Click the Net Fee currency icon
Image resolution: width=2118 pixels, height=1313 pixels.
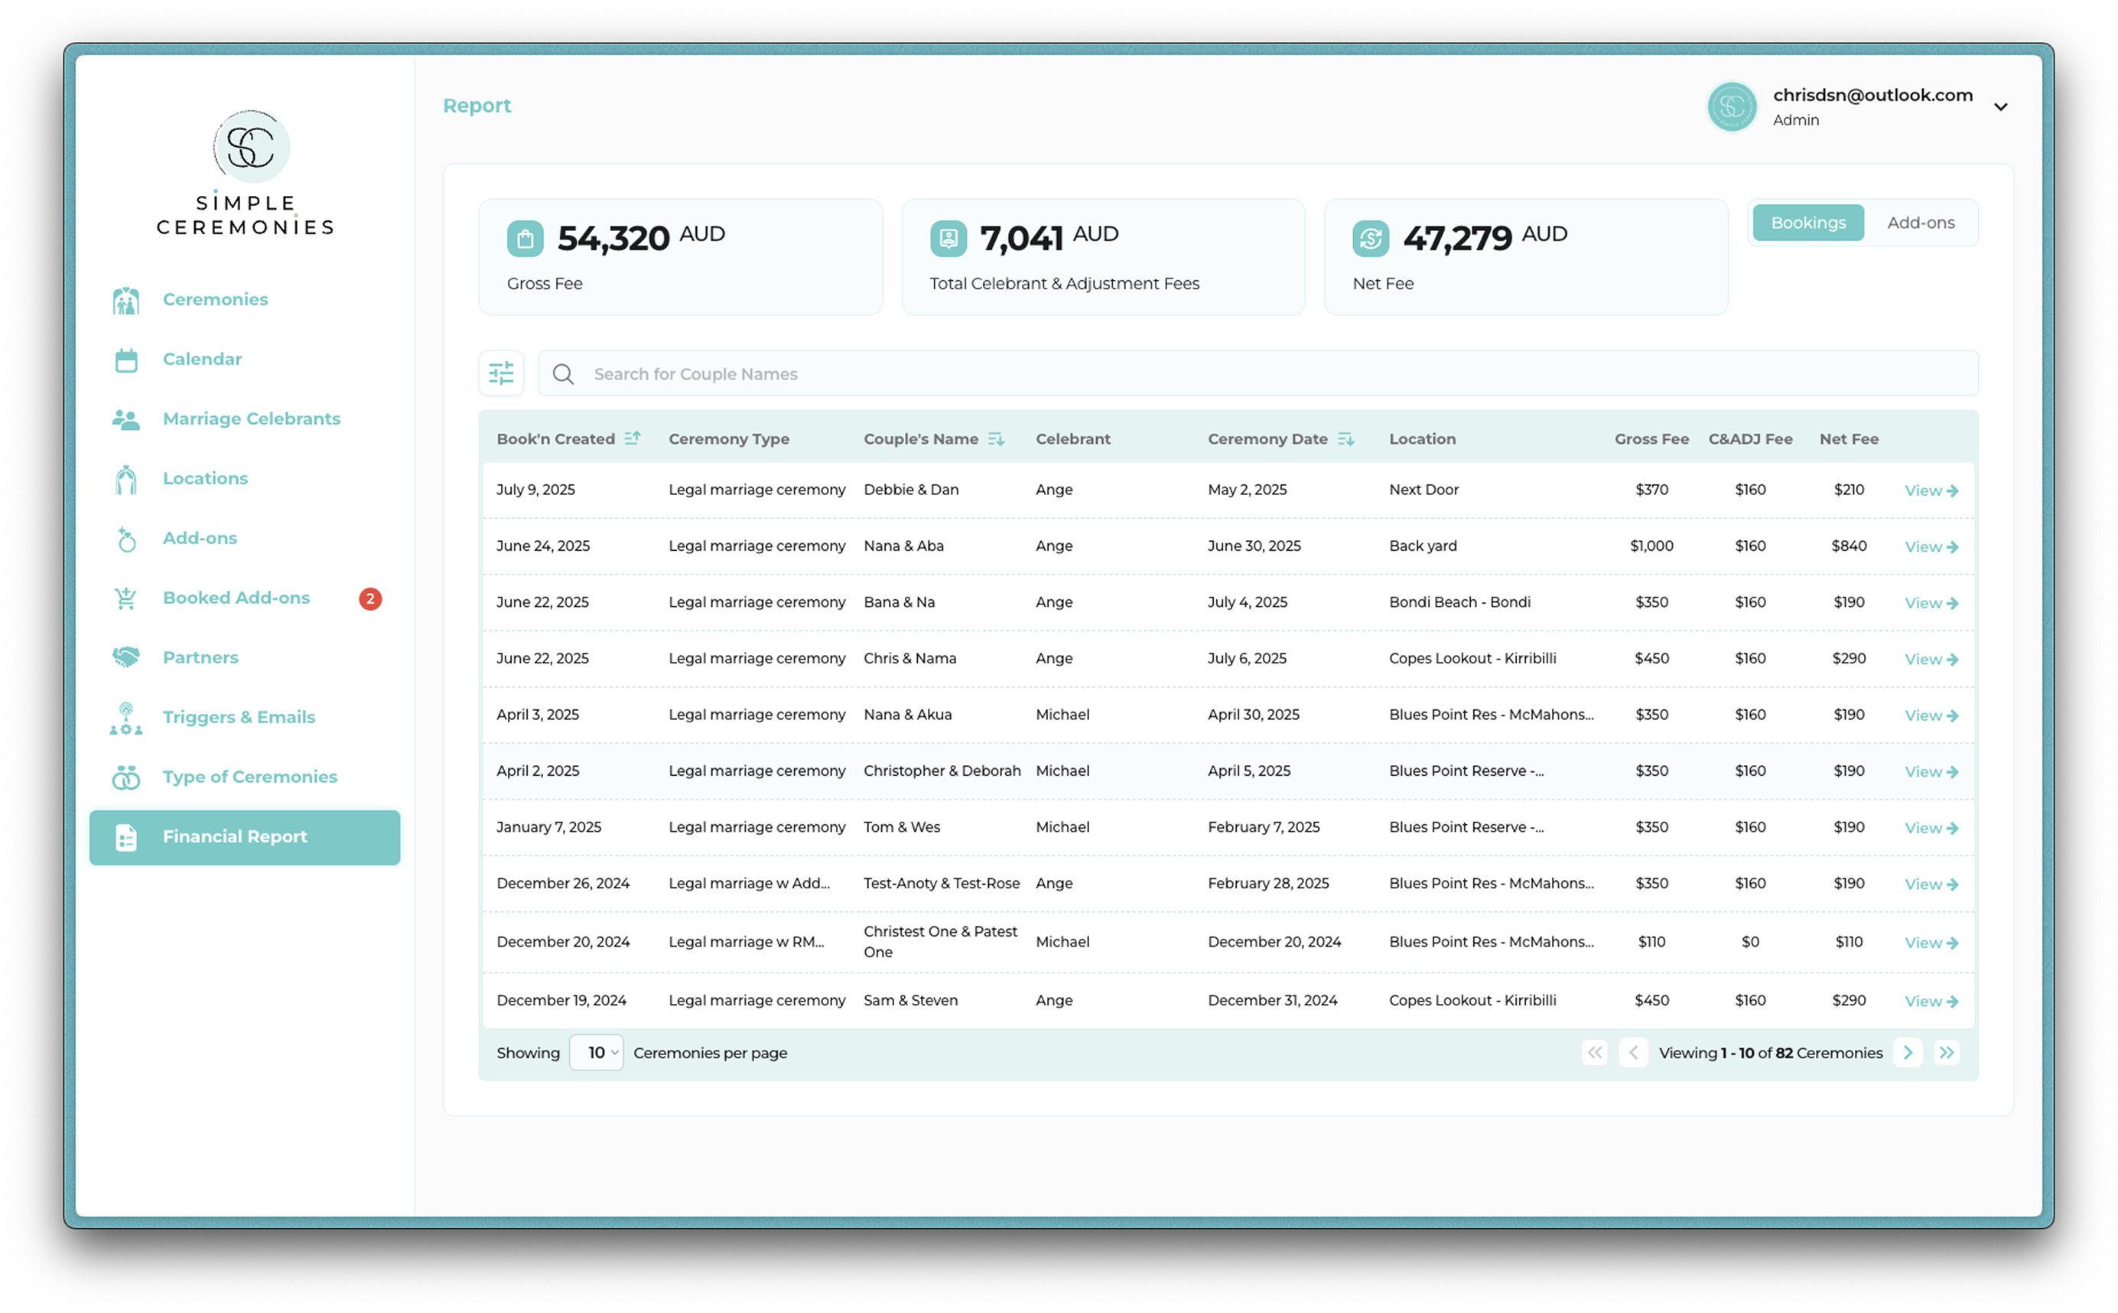1371,239
